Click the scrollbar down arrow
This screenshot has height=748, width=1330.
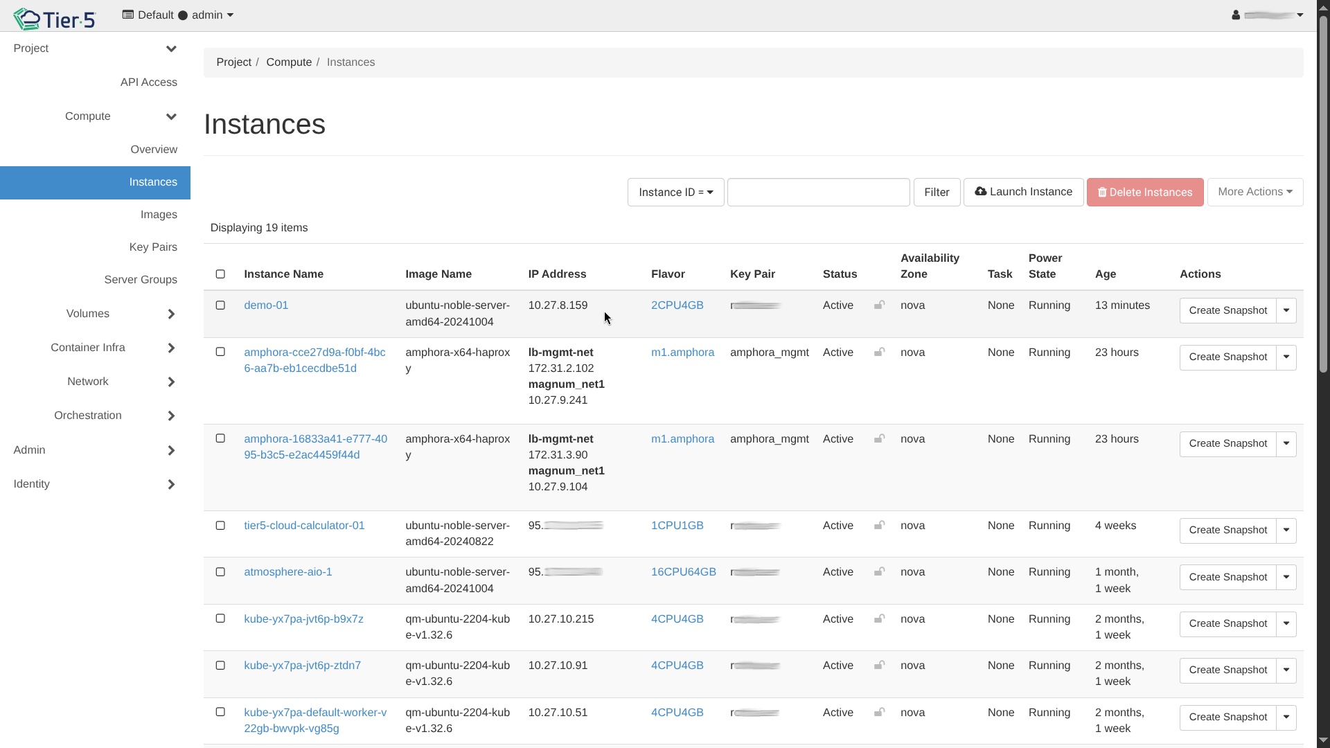1323,741
